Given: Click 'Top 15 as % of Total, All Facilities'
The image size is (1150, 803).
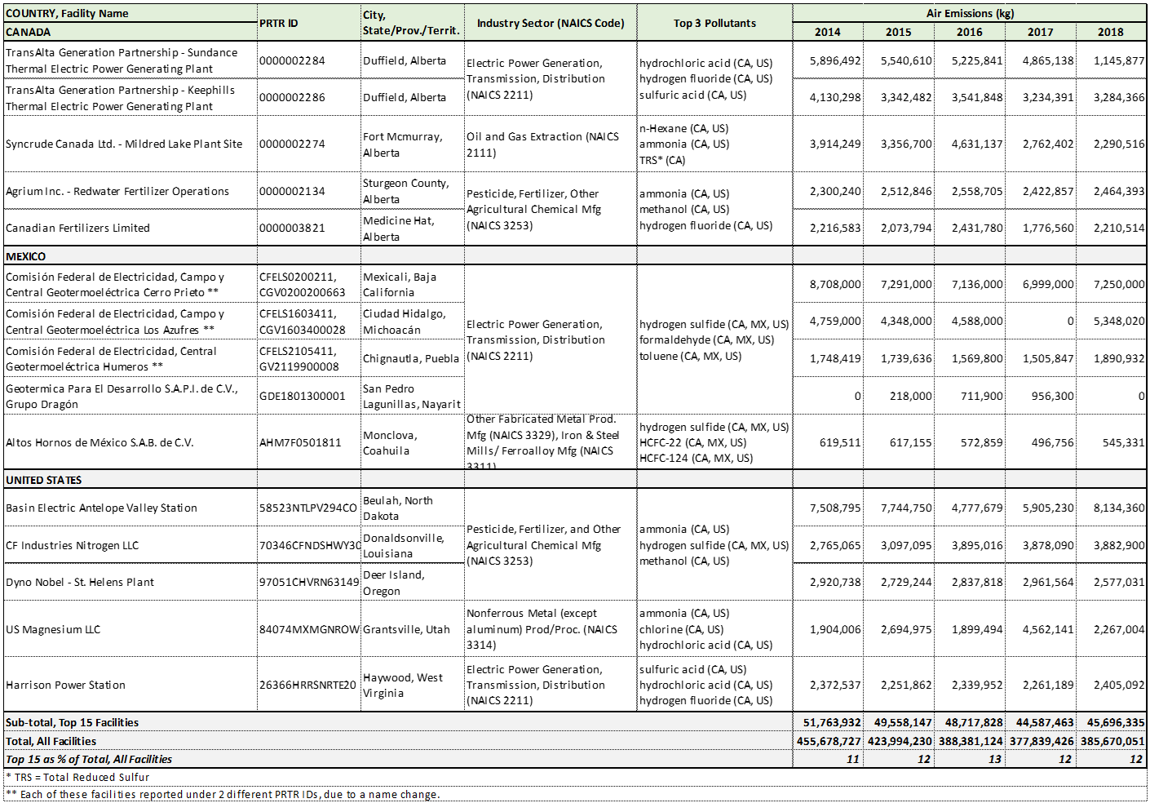Looking at the screenshot, I should tap(89, 759).
